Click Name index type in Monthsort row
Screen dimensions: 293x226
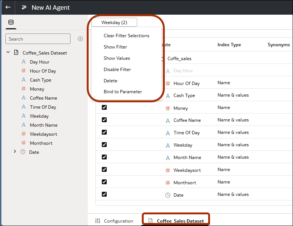tap(224, 182)
